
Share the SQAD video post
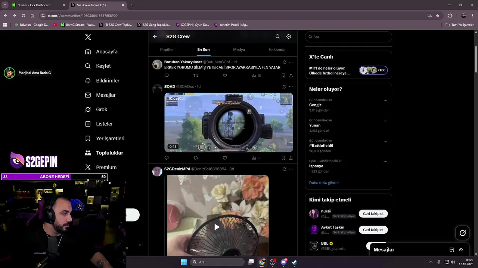[x=291, y=158]
